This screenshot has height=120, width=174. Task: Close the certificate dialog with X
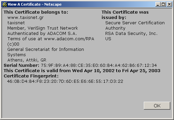pos(169,4)
